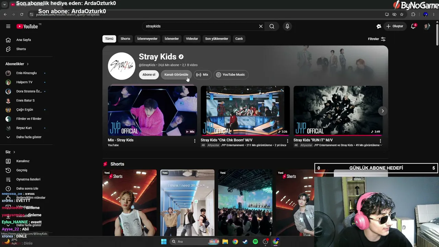This screenshot has width=439, height=247.
Task: Open the "I think I need 3RACHA" Short
Action: pyautogui.click(x=187, y=203)
